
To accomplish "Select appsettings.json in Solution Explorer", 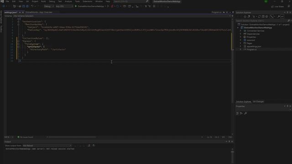I will click(254, 46).
